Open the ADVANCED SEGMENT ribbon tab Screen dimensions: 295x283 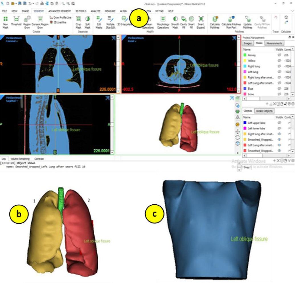click(x=57, y=11)
